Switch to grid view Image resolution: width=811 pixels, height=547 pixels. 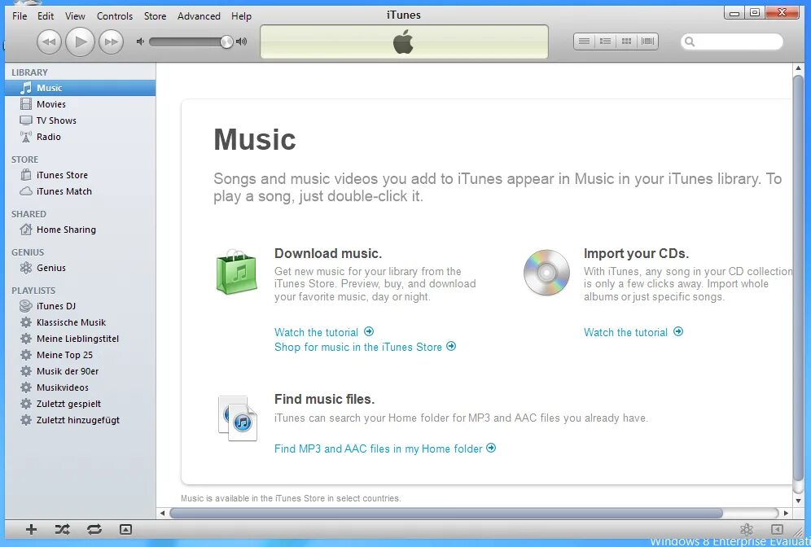click(x=626, y=42)
